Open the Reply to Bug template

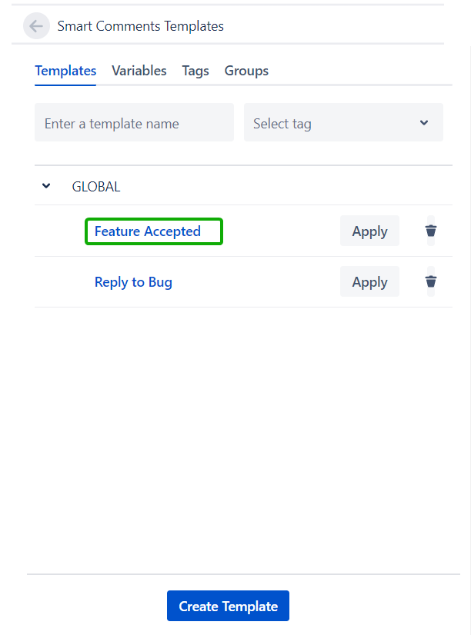(133, 282)
